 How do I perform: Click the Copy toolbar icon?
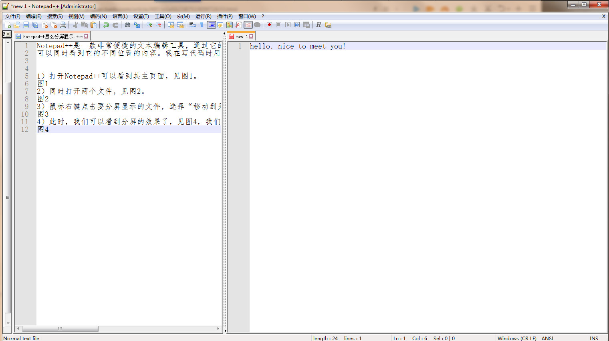84,25
